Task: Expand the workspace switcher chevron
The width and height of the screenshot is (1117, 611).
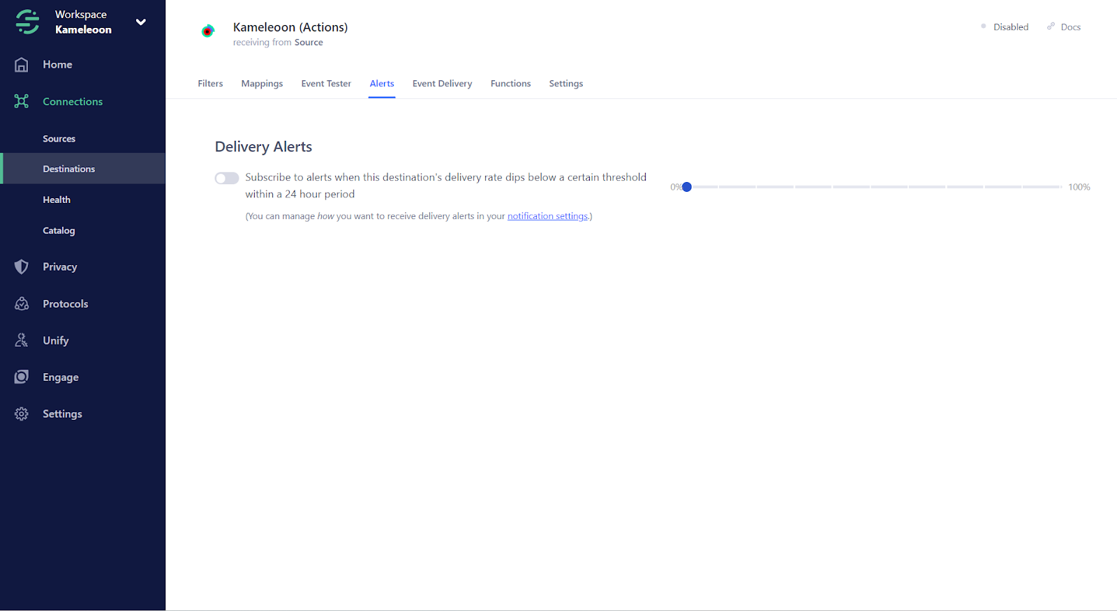Action: [141, 22]
